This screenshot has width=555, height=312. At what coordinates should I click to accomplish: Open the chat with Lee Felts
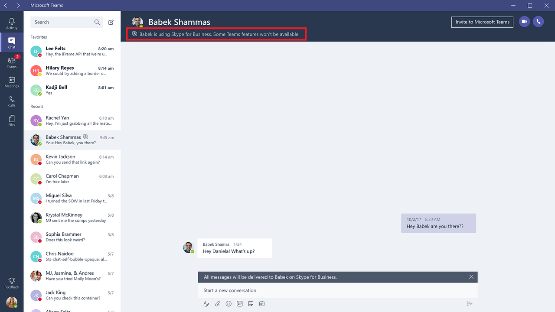coord(72,51)
